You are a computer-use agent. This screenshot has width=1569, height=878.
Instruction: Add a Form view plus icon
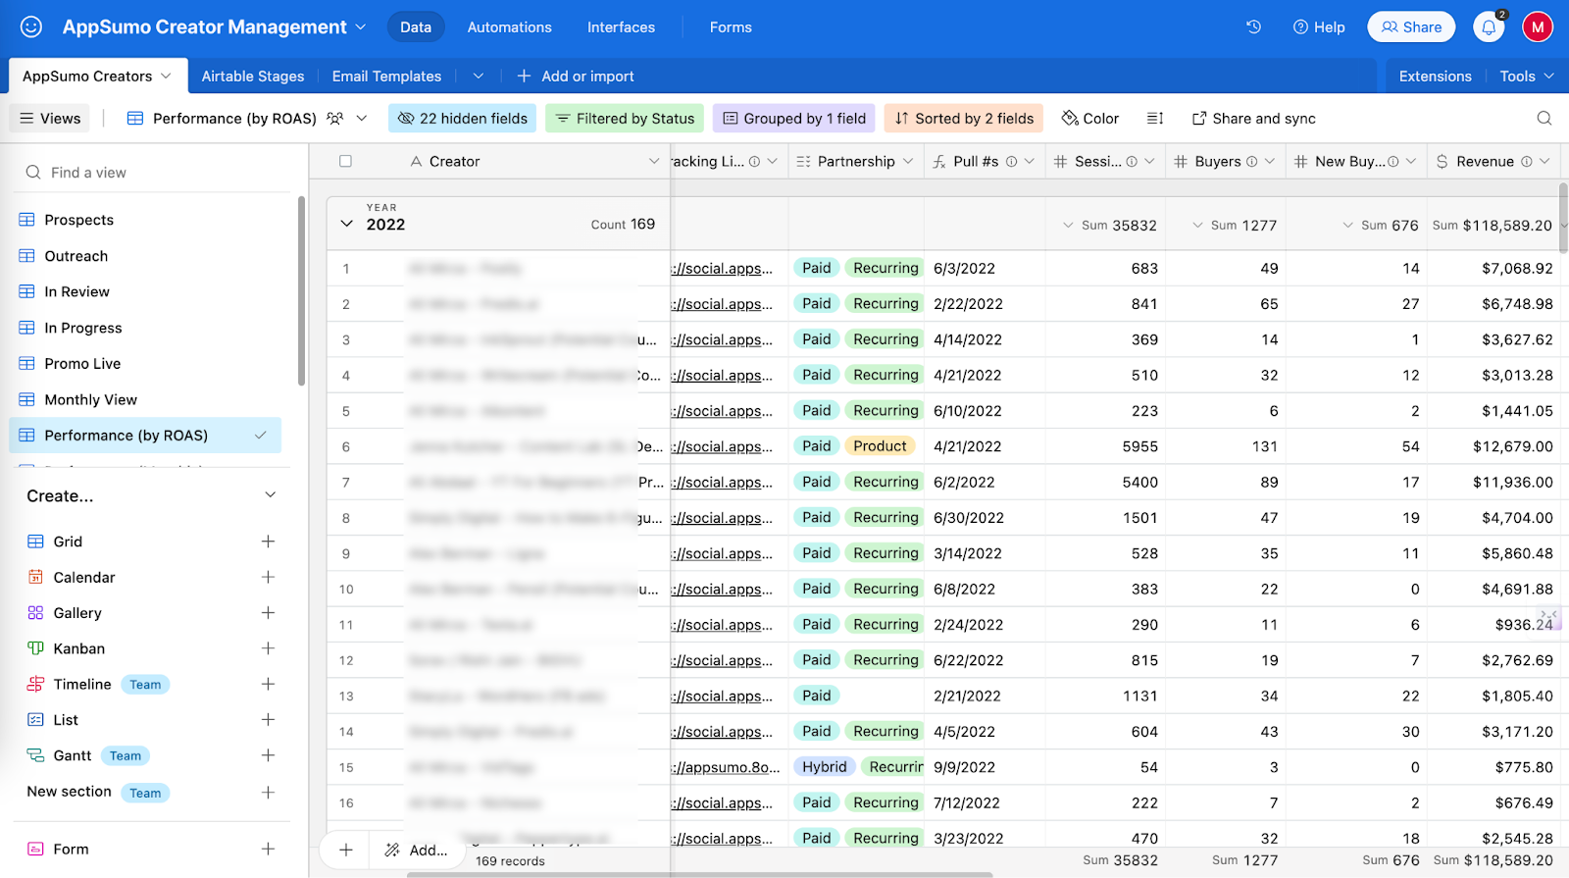(268, 849)
